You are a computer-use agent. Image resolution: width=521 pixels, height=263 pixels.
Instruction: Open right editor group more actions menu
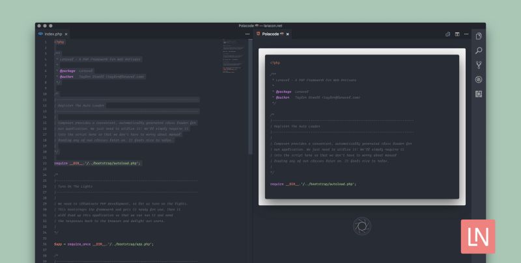466,34
